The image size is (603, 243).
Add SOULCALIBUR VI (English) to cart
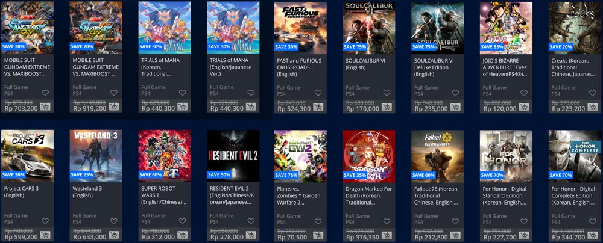(x=387, y=107)
